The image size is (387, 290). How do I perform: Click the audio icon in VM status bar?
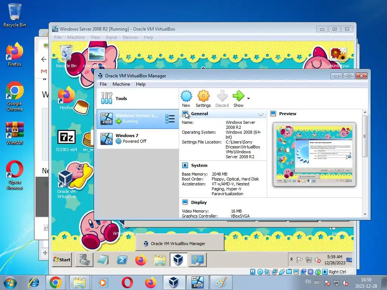tap(267, 272)
